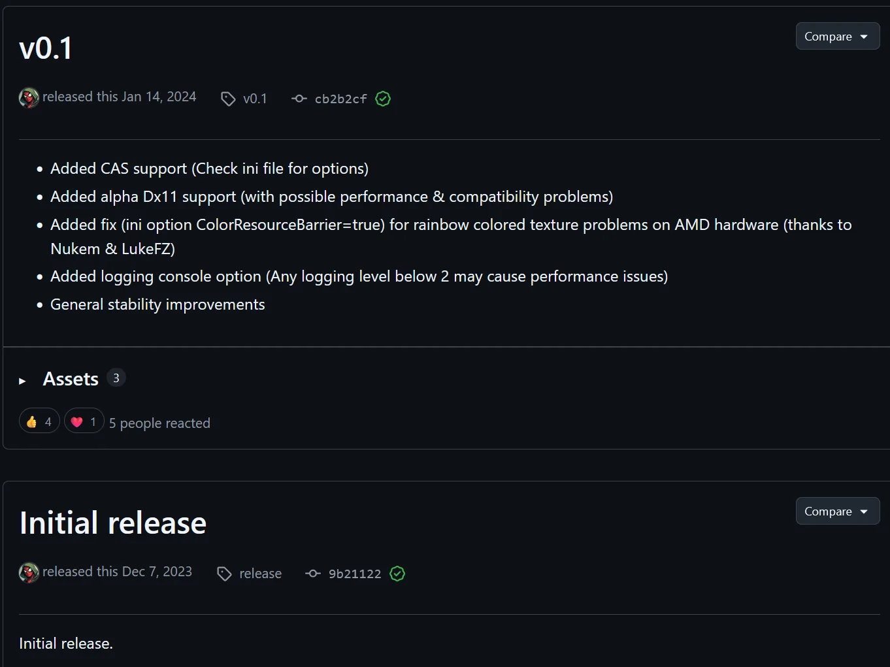Viewport: 890px width, 667px height.
Task: Click author avatar on v0.1 release
Action: [29, 98]
